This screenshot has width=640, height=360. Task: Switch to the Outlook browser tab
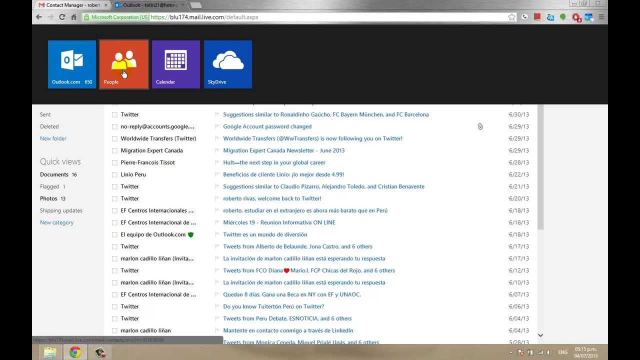(149, 5)
